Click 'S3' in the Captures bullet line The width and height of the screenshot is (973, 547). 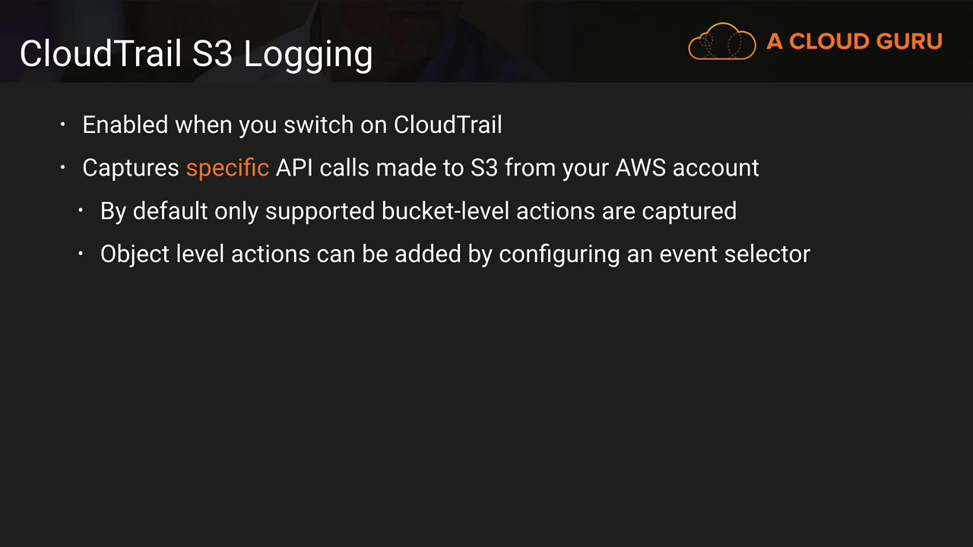tap(484, 168)
